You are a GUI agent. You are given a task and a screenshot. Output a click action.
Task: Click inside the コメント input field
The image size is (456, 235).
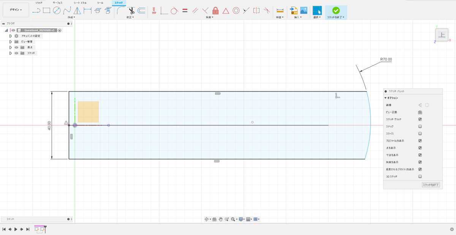34,219
